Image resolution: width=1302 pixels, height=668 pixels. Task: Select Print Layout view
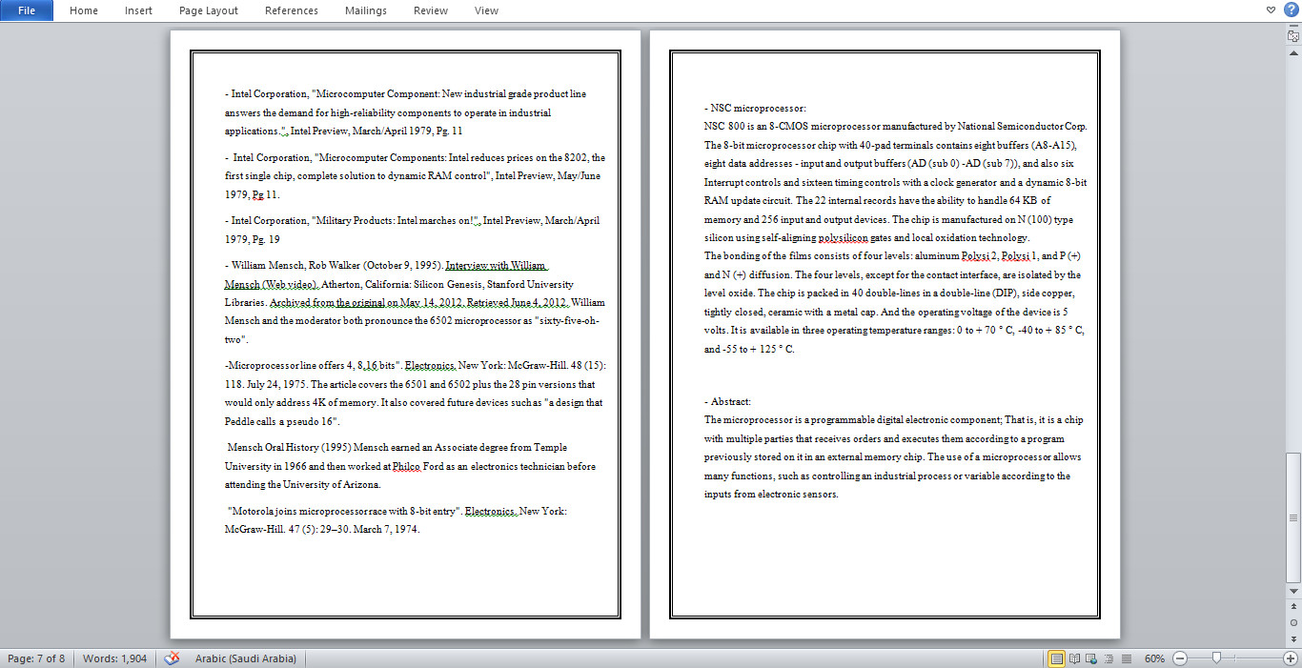click(1056, 658)
